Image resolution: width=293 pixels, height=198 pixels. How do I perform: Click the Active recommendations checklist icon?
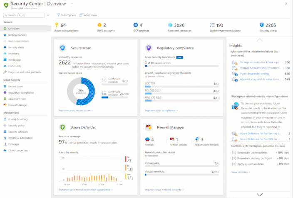(x=212, y=25)
